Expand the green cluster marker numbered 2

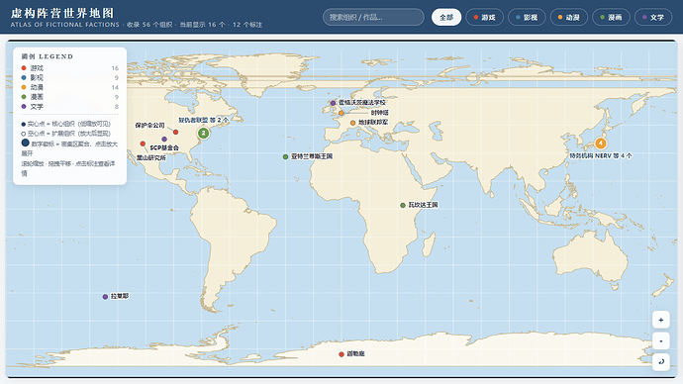203,133
